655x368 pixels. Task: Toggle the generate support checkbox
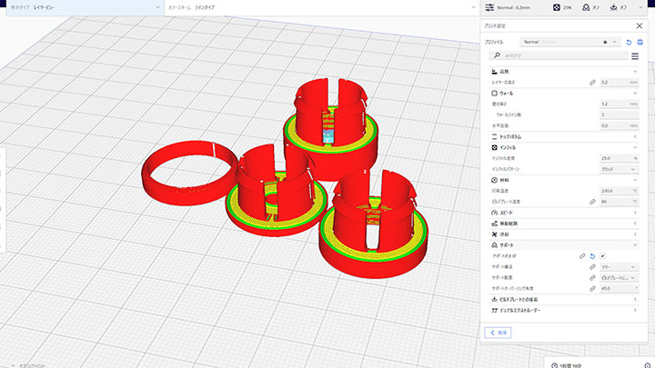coord(603,256)
